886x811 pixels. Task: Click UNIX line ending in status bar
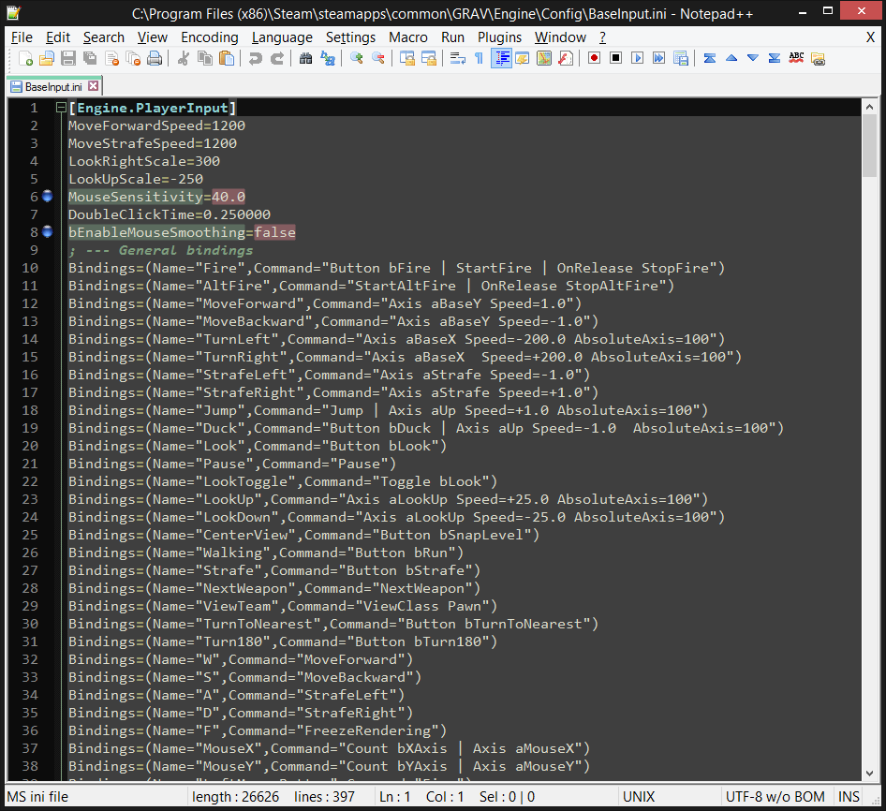[x=639, y=796]
